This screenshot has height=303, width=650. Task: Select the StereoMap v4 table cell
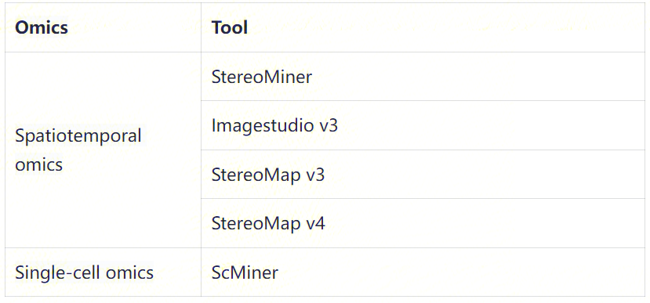[423, 223]
